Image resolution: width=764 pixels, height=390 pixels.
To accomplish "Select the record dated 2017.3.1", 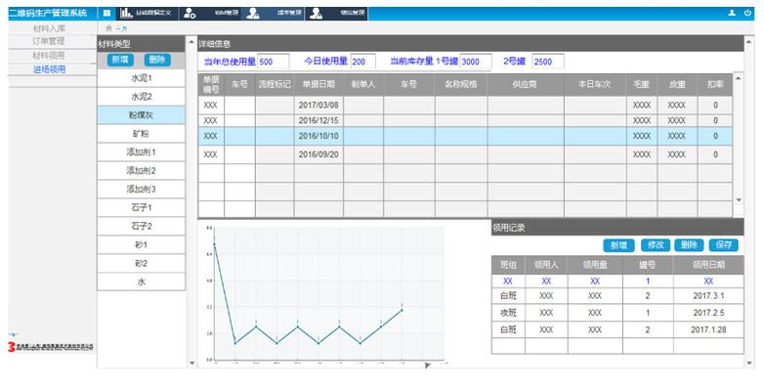I will 617,296.
